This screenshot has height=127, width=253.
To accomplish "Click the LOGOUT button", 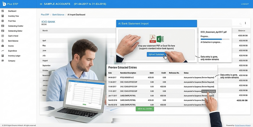I will point(245,4).
